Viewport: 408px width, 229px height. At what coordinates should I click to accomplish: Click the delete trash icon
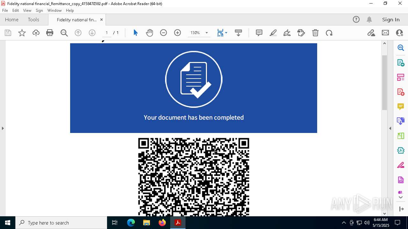[315, 33]
